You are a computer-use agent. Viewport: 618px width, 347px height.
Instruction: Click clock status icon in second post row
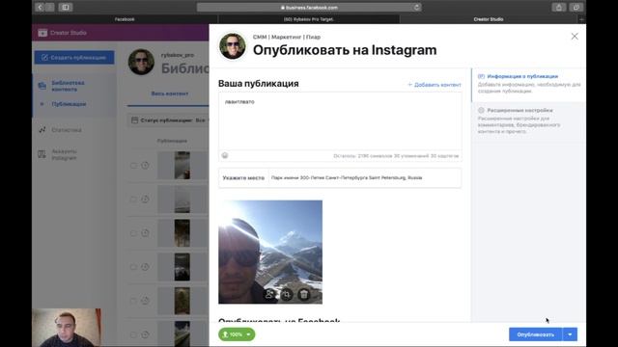pyautogui.click(x=145, y=200)
